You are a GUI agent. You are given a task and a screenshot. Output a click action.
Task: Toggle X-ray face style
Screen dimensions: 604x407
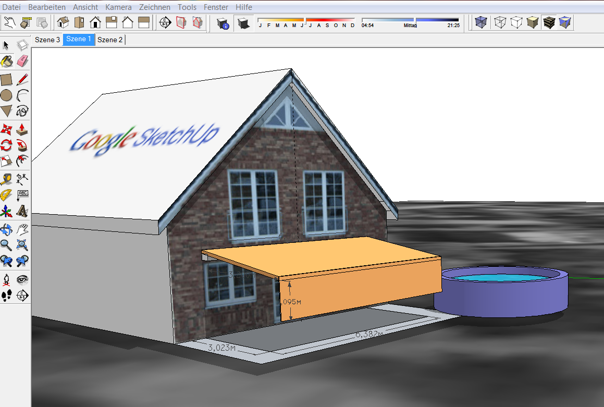coord(481,22)
